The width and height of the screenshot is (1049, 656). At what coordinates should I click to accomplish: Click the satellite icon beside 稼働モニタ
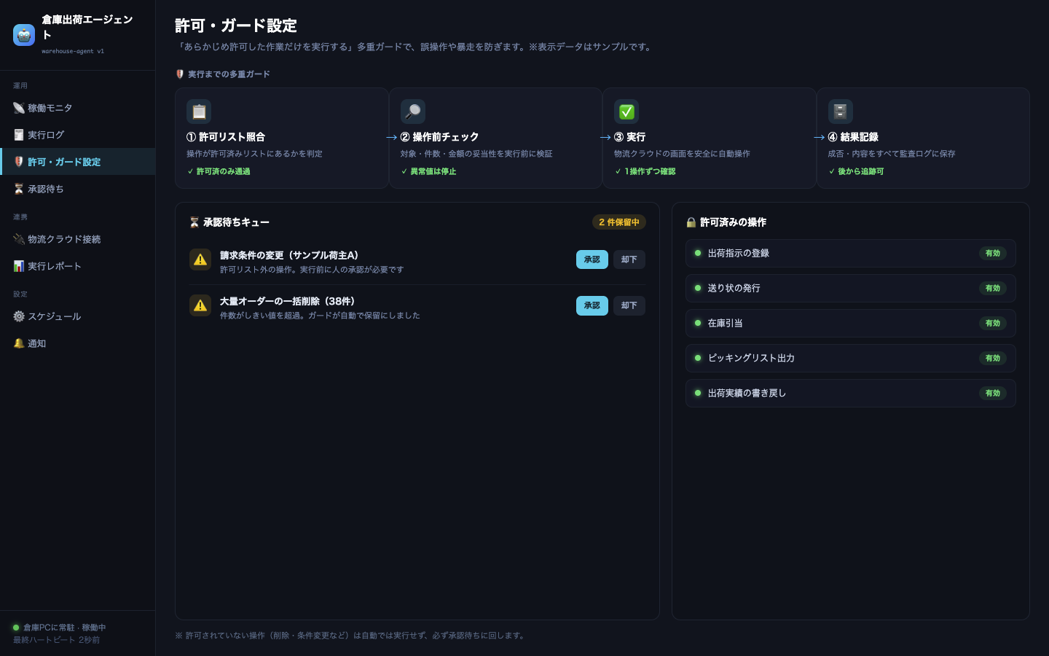(x=19, y=108)
